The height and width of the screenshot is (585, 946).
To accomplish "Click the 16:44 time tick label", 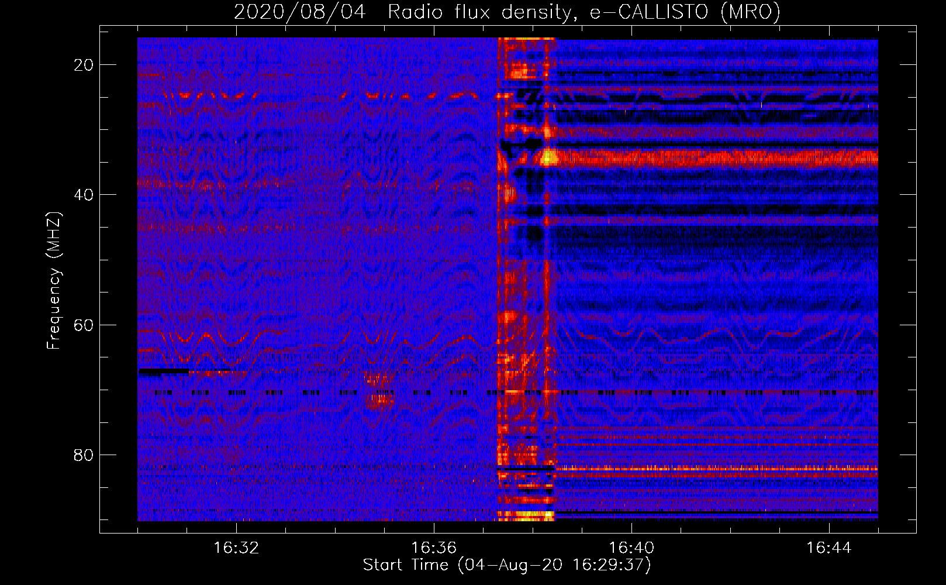I will pos(829,548).
